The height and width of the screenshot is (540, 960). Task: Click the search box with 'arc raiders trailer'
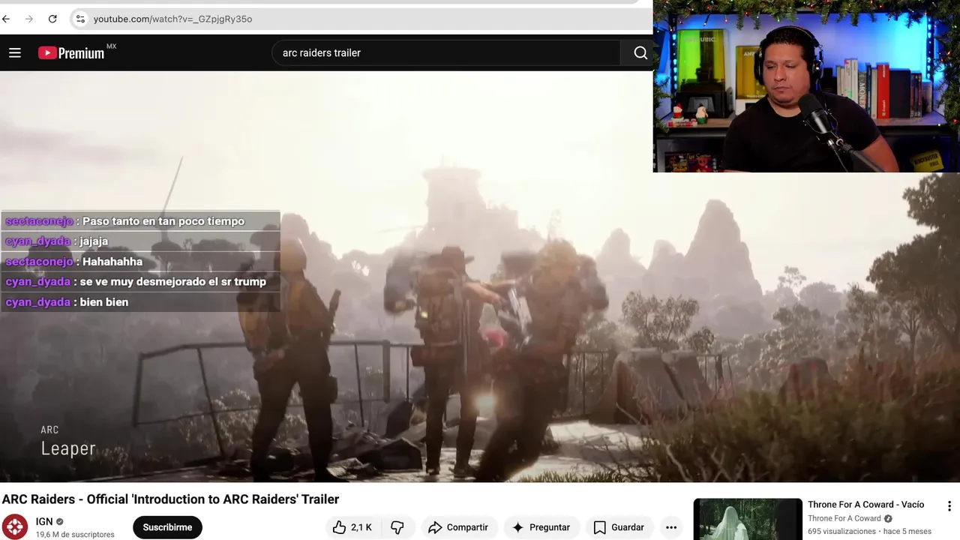[x=446, y=52]
